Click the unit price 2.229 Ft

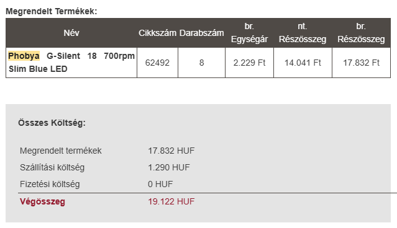tap(249, 63)
